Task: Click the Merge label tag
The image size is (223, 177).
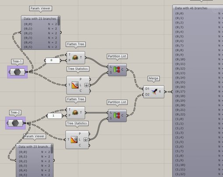Action: coord(153,78)
